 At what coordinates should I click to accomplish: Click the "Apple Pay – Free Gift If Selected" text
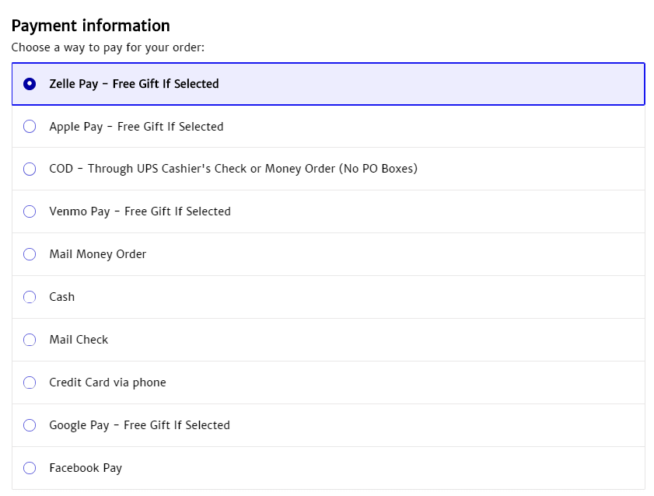(136, 127)
